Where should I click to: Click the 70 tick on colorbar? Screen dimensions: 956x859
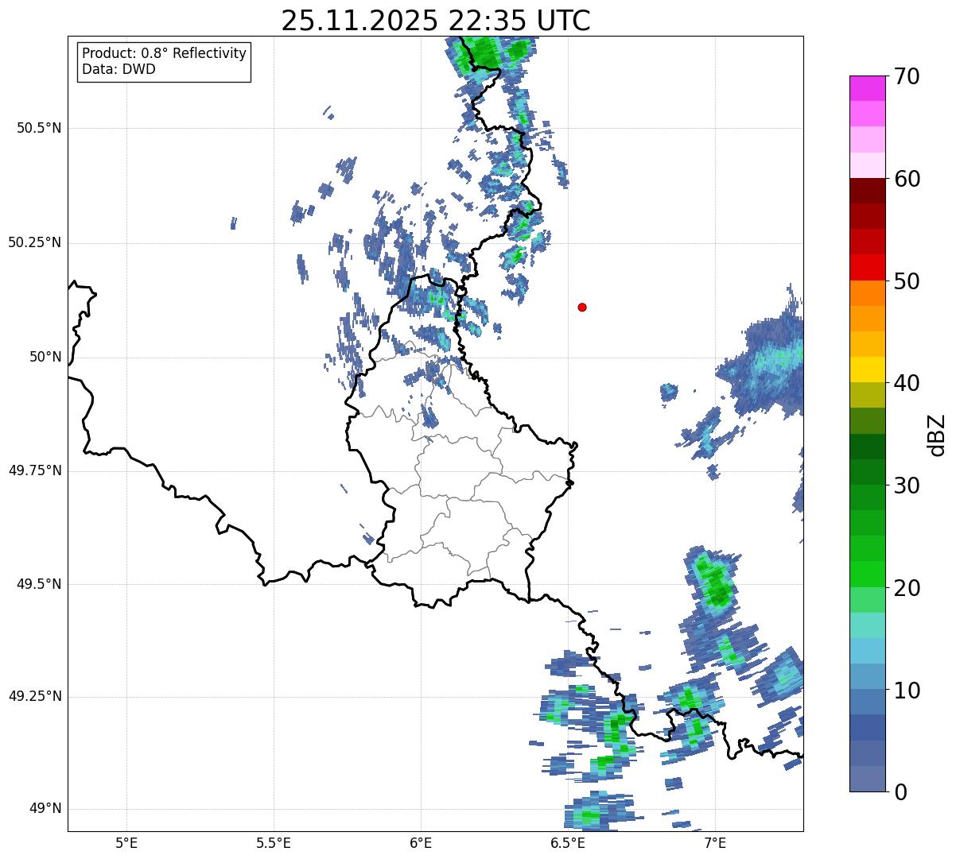(907, 76)
